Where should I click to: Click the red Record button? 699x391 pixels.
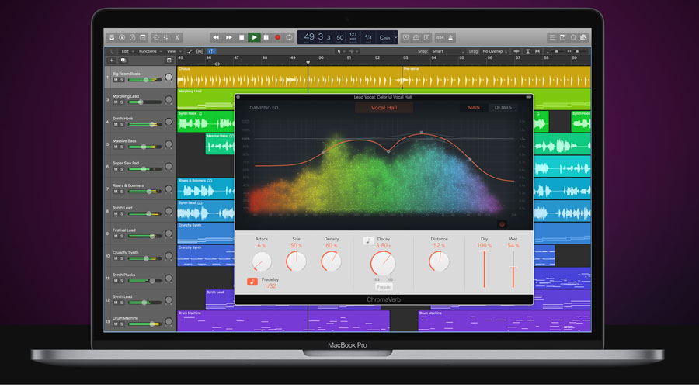277,37
